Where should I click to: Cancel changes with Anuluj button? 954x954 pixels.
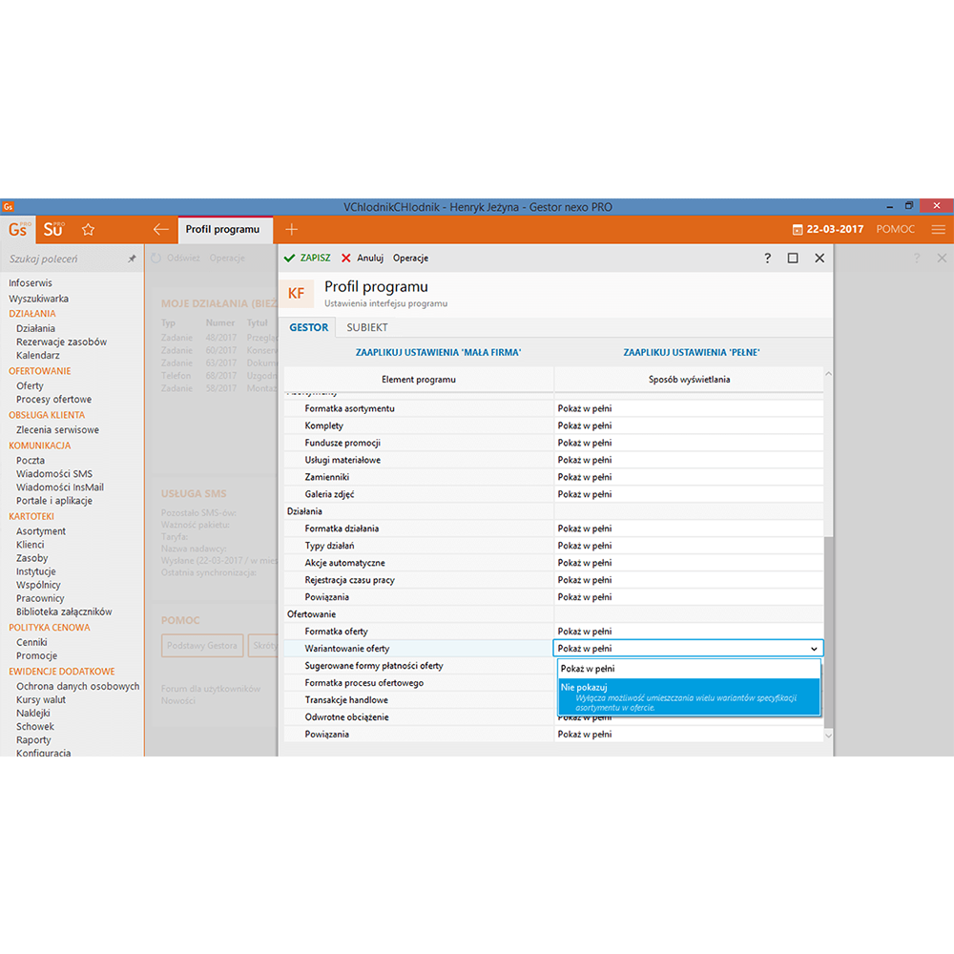[363, 259]
